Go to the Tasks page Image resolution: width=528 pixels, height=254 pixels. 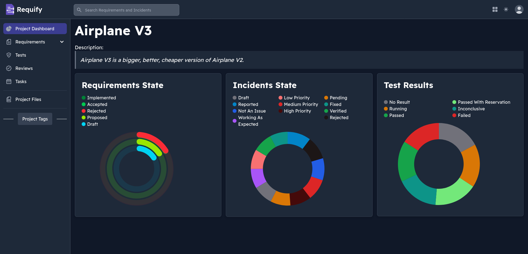pyautogui.click(x=21, y=81)
